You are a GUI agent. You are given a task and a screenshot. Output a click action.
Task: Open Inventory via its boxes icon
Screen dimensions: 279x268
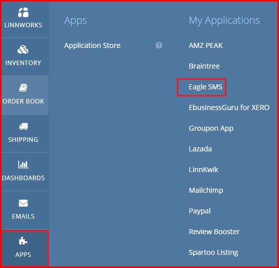(x=23, y=49)
